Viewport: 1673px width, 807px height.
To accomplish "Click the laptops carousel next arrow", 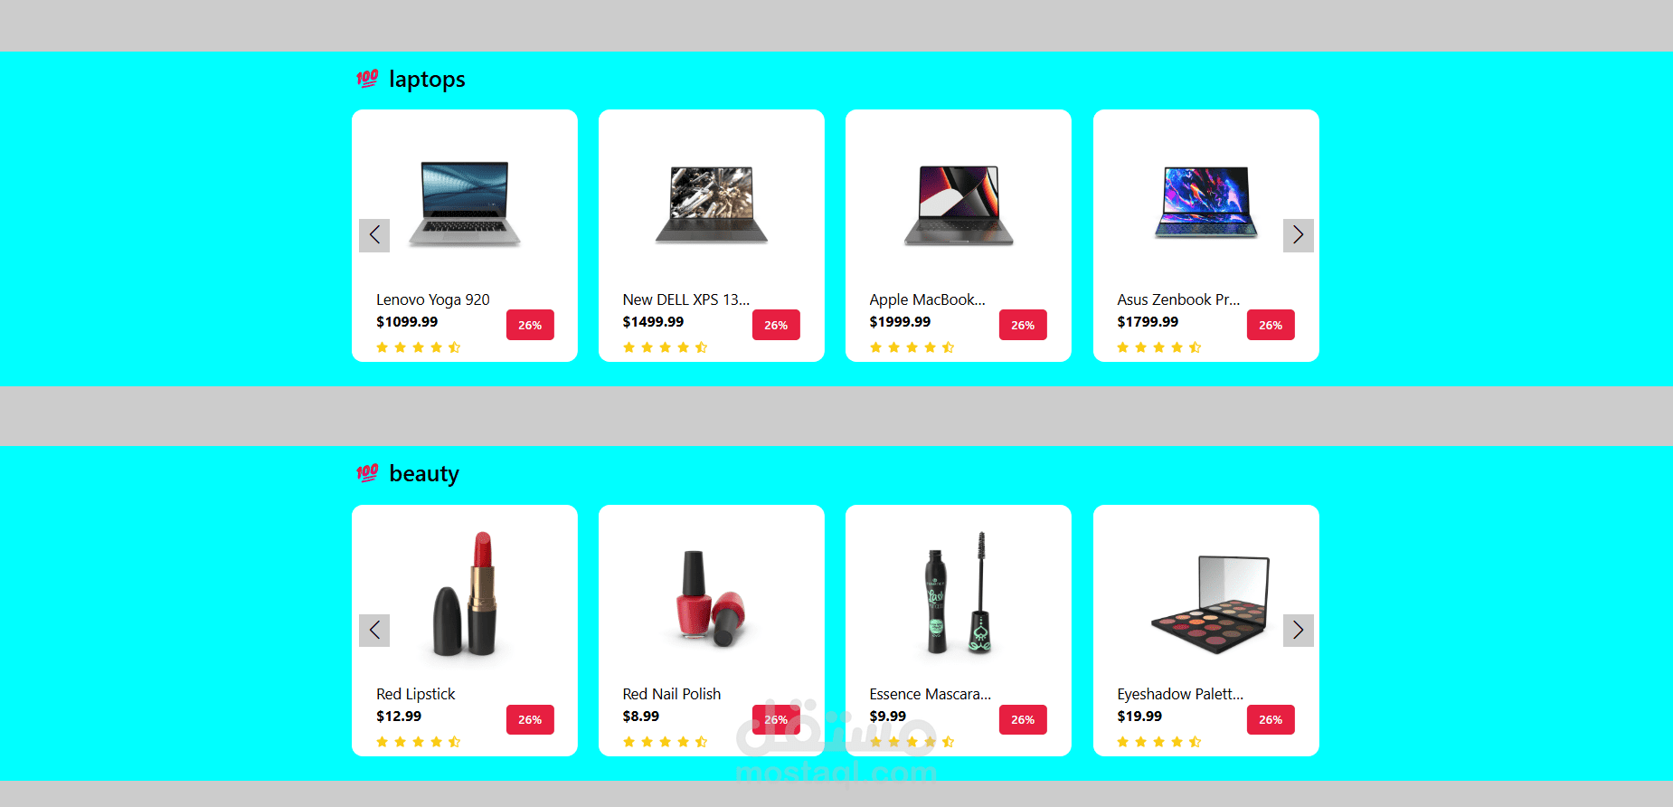I will (1299, 235).
